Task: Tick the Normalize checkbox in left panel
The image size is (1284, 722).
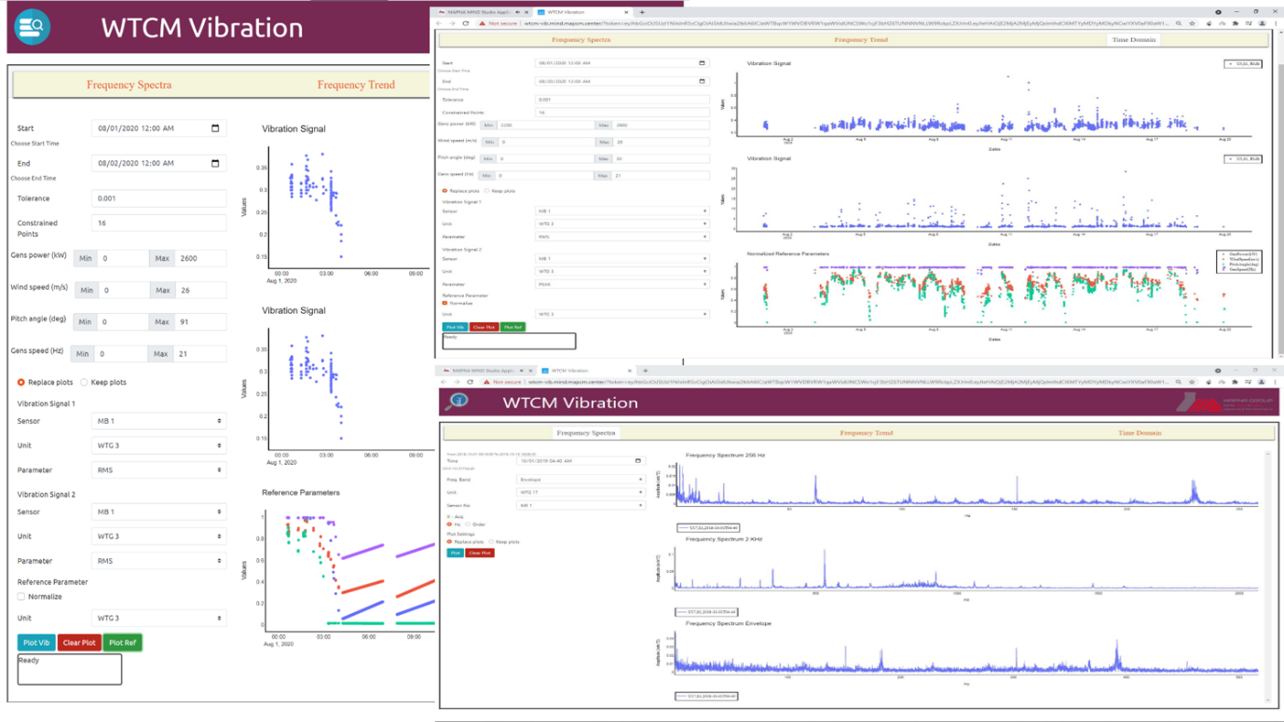Action: (x=21, y=596)
